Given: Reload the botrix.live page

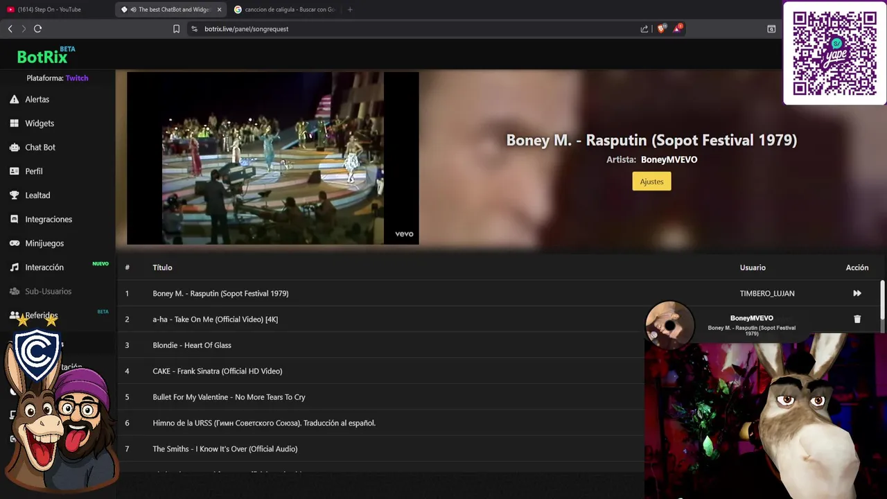Looking at the screenshot, I should tap(37, 28).
